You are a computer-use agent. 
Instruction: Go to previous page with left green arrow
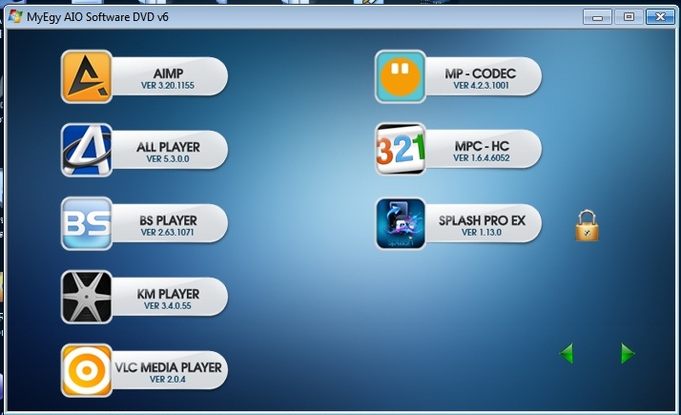pos(567,353)
